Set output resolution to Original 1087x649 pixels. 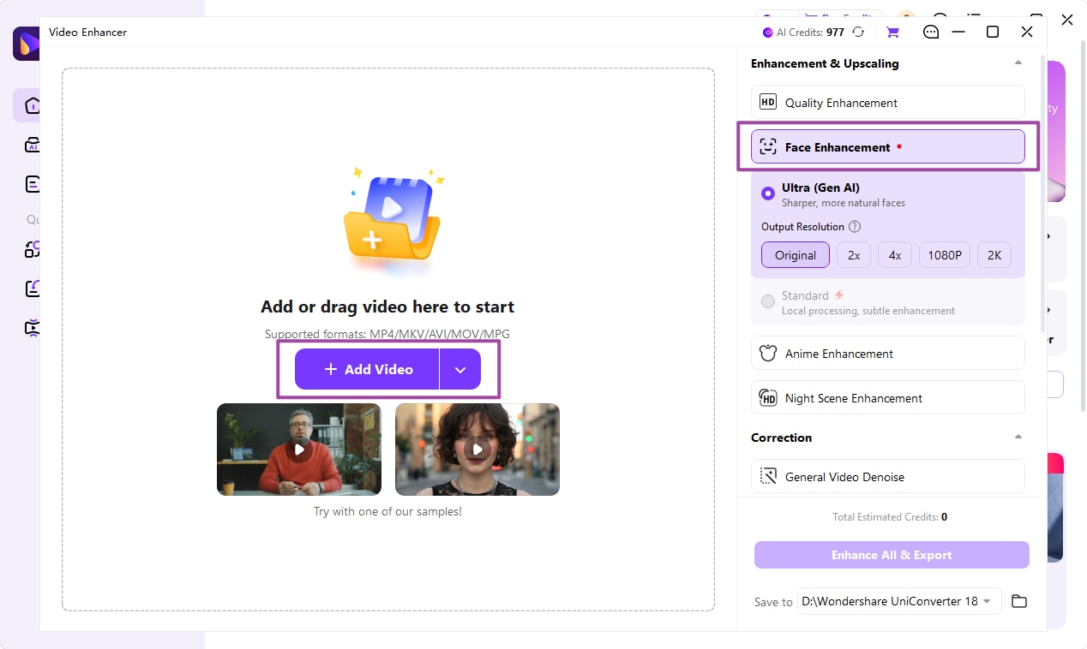coord(796,255)
